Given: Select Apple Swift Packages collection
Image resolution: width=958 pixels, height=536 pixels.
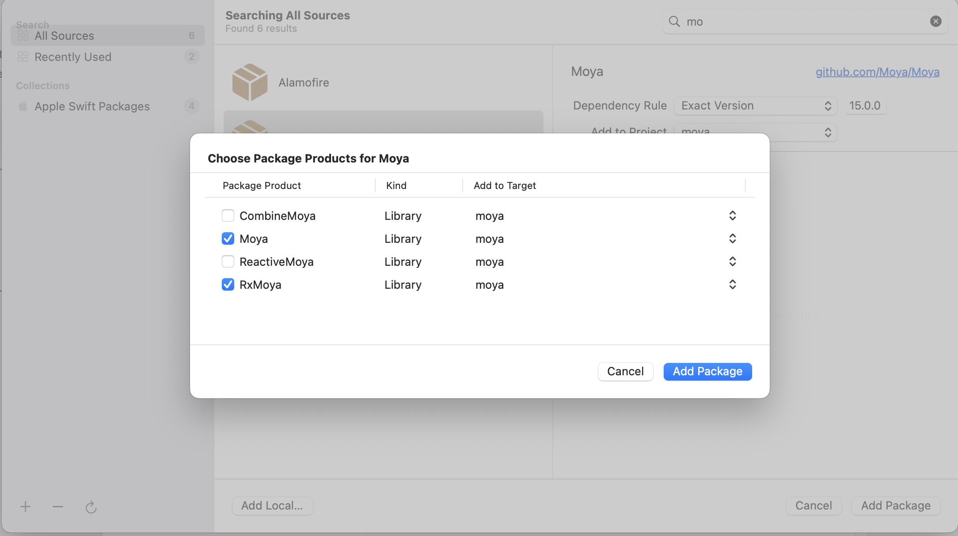Looking at the screenshot, I should (92, 106).
